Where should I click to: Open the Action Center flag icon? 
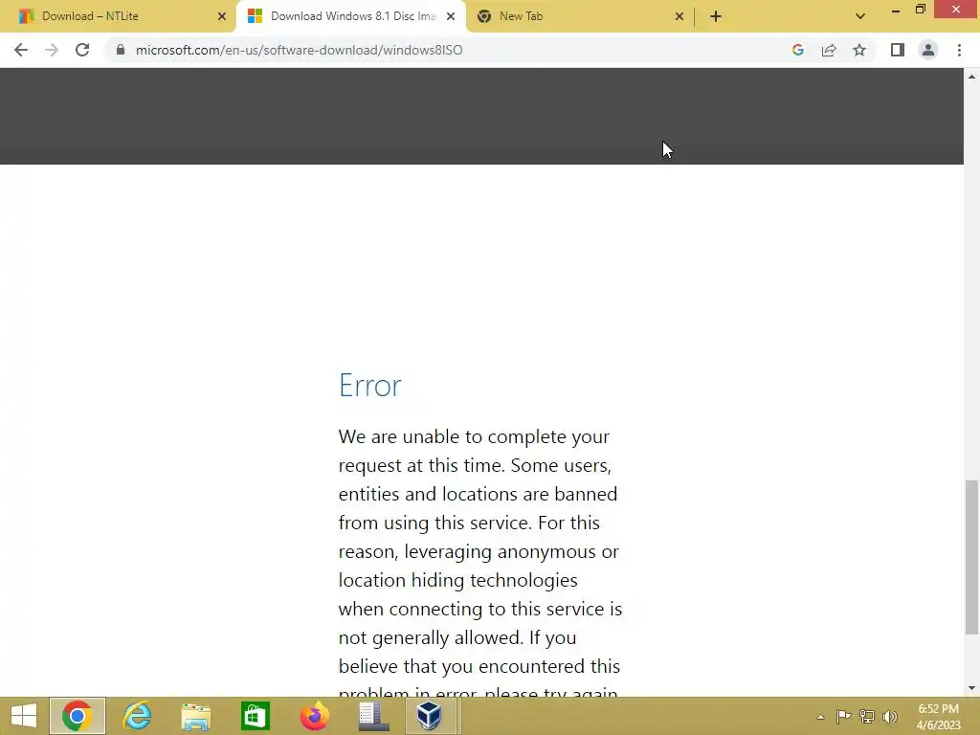pyautogui.click(x=843, y=717)
